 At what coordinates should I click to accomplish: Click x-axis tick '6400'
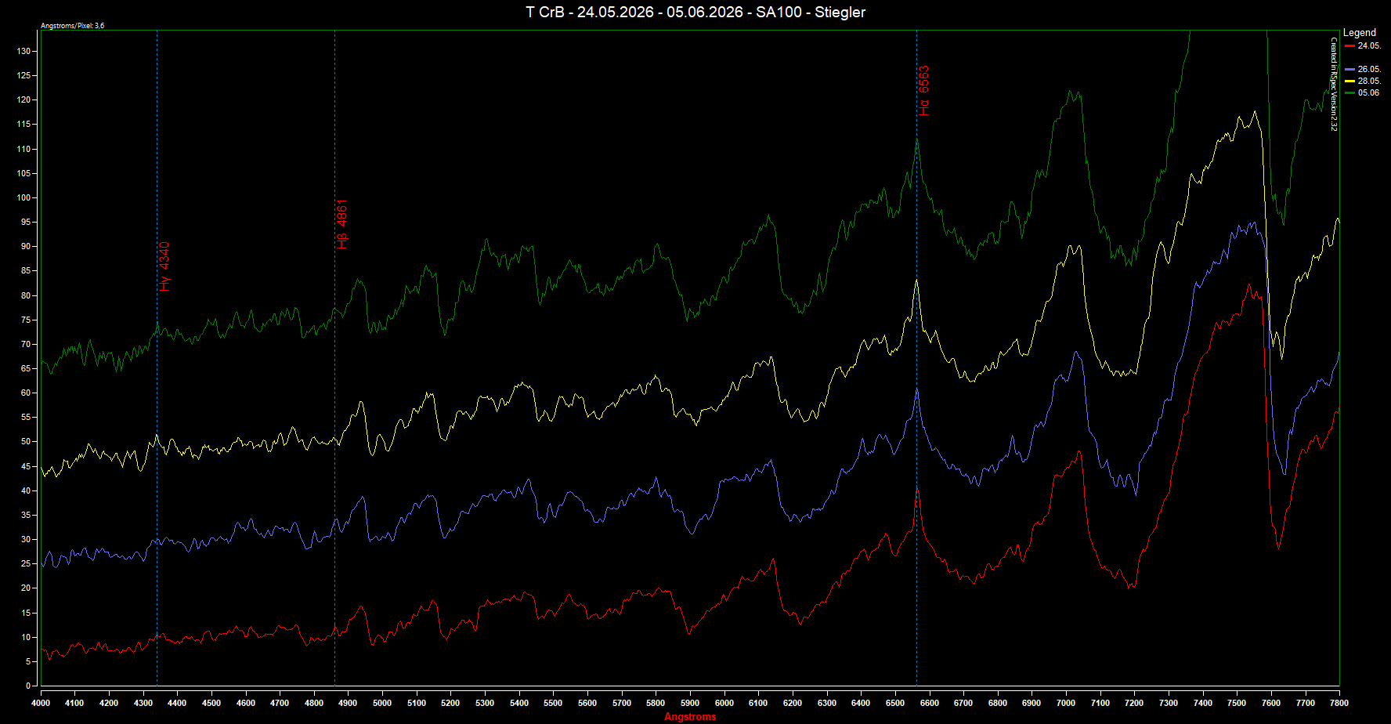point(861,703)
